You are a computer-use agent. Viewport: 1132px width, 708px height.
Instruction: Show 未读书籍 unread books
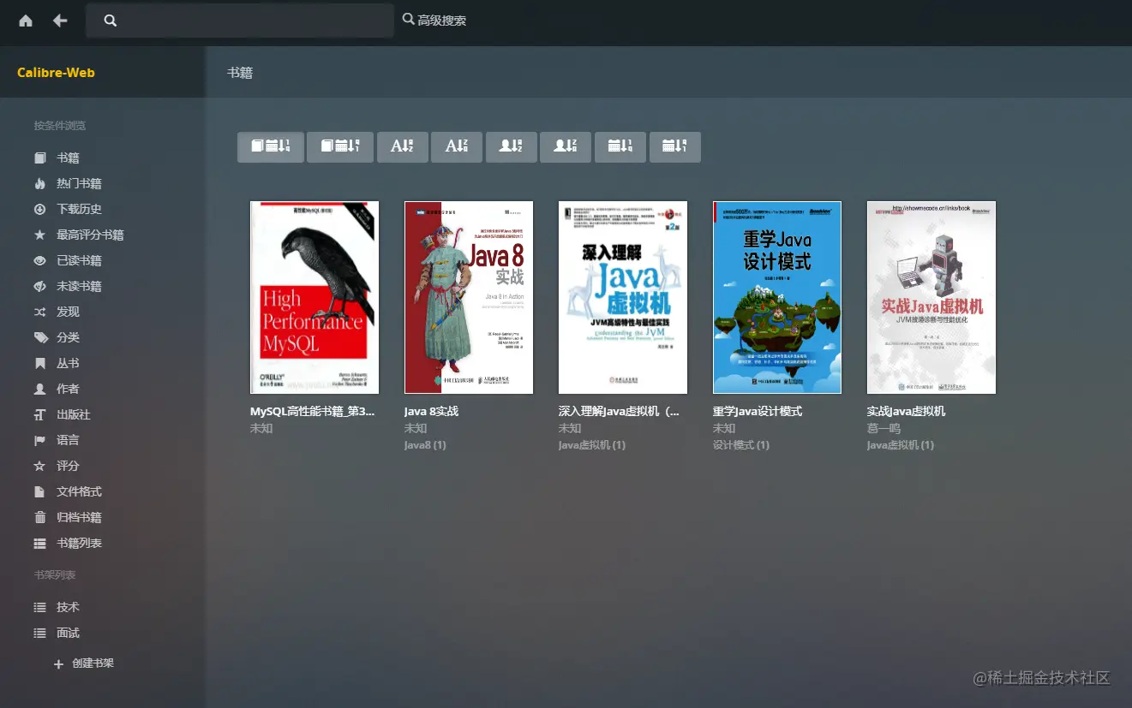(x=79, y=286)
